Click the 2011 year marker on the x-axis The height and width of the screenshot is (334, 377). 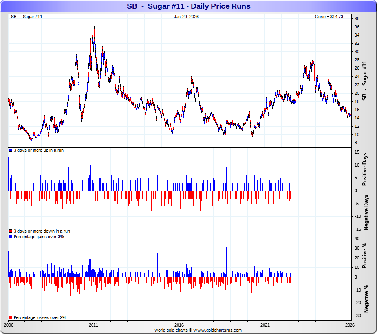coord(93,325)
